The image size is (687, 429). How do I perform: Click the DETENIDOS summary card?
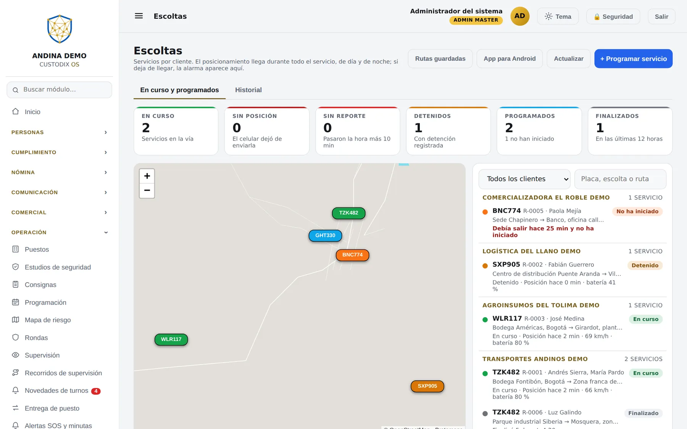point(448,131)
